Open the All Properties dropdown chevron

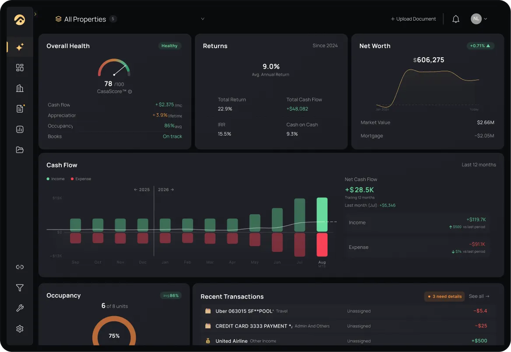(x=203, y=19)
